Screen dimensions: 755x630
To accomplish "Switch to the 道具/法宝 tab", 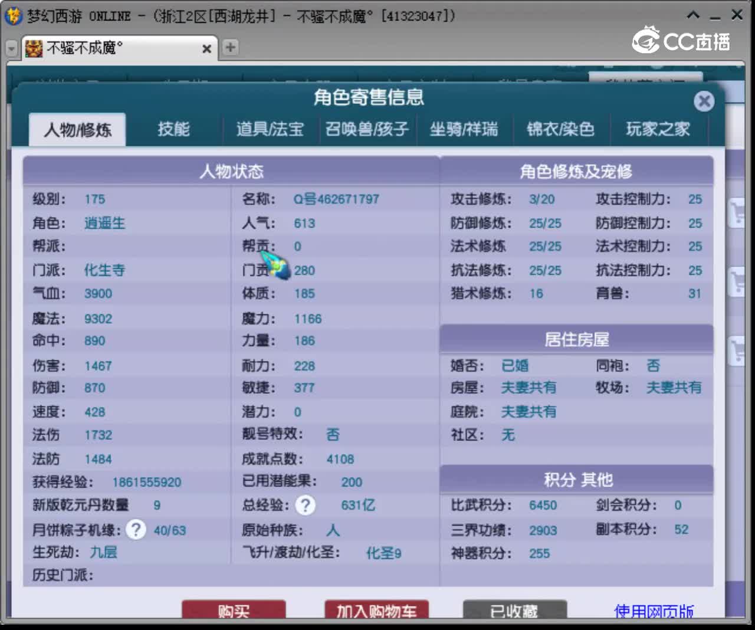I will (x=270, y=129).
